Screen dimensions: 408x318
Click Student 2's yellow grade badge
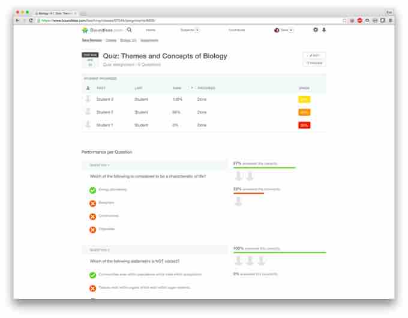[x=304, y=99]
